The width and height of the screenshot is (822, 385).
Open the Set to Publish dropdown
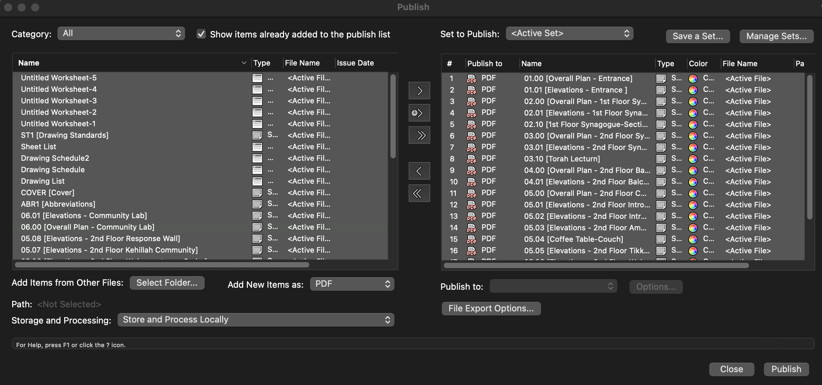(x=569, y=33)
